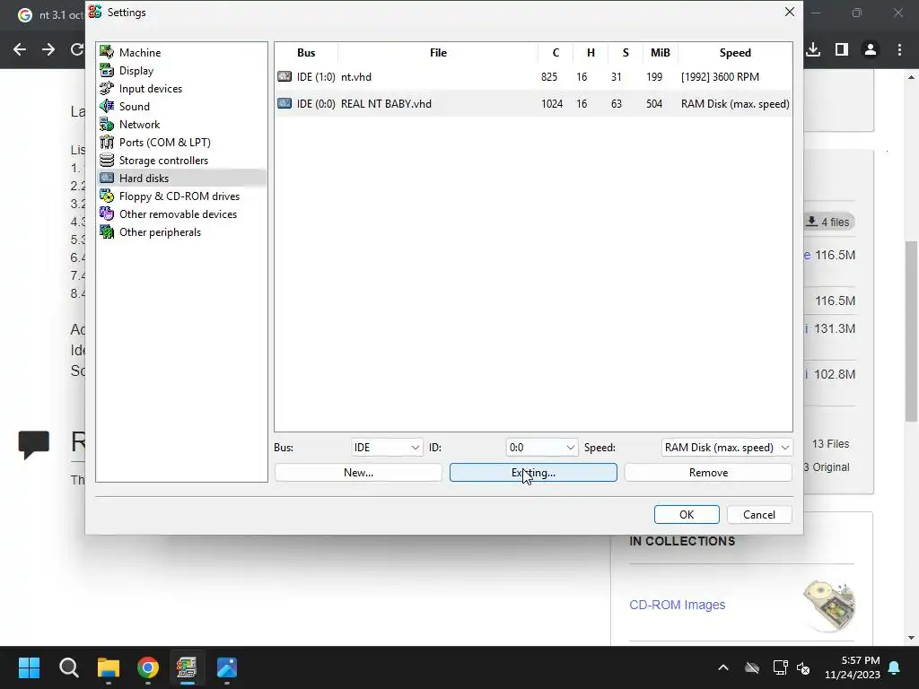The width and height of the screenshot is (919, 689).
Task: Select Ports (COM & LPT) icon
Action: click(x=107, y=143)
